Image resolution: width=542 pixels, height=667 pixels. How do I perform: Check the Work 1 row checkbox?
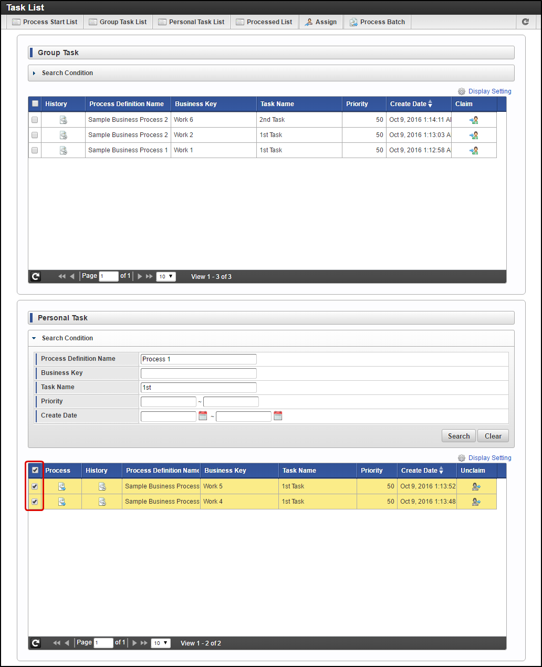tap(35, 150)
